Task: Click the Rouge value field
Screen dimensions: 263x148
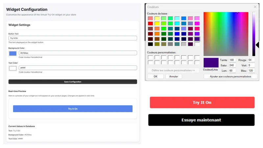Action: click(x=251, y=60)
